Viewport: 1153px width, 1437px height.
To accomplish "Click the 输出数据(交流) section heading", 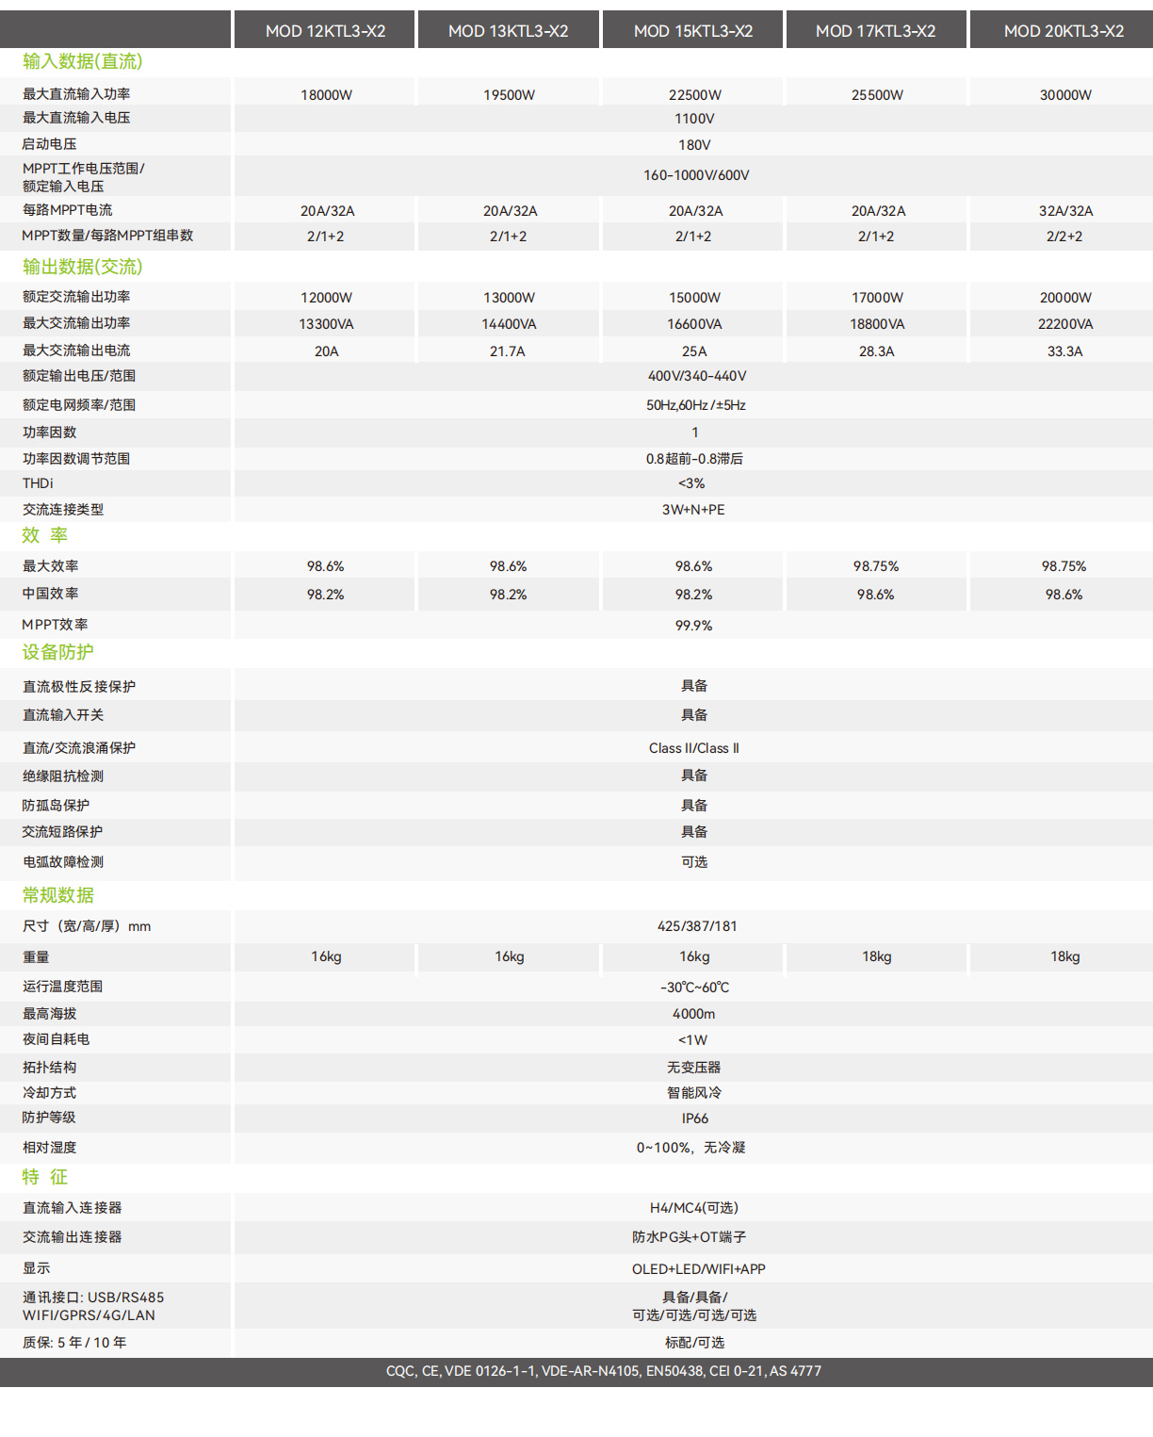I will click(x=83, y=267).
